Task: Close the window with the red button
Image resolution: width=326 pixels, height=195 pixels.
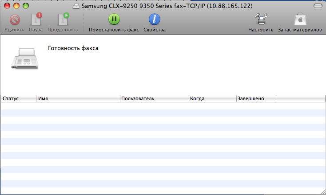Action: click(x=7, y=6)
